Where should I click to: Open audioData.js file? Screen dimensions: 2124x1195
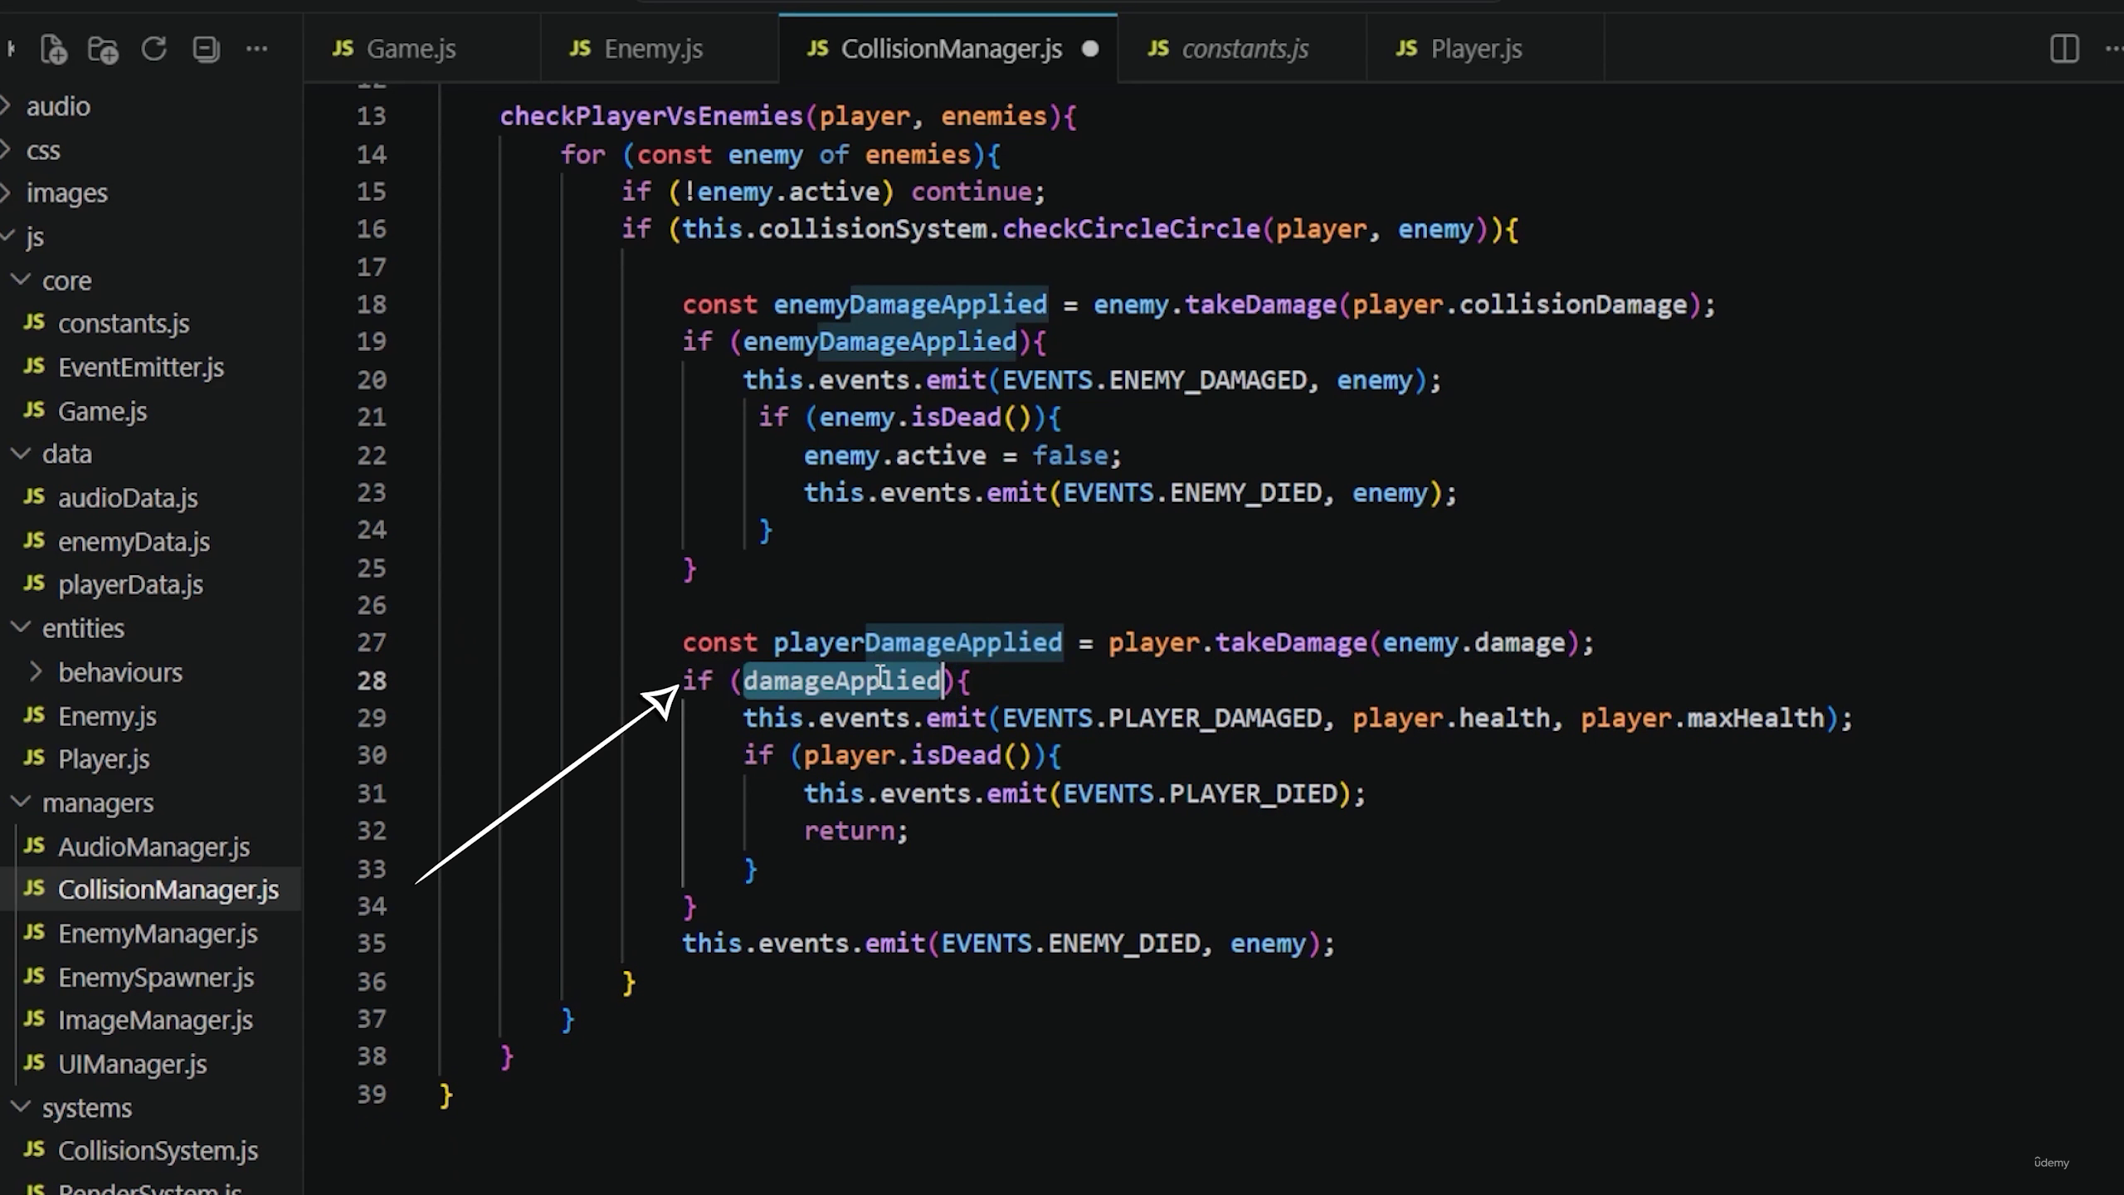(128, 498)
